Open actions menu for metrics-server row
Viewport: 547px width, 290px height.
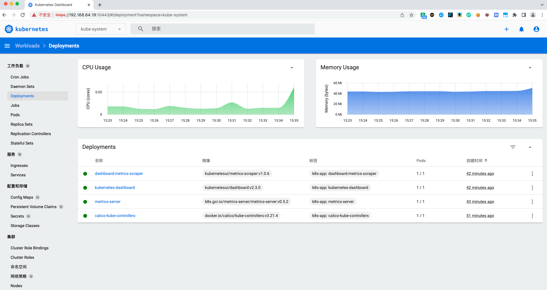point(532,202)
